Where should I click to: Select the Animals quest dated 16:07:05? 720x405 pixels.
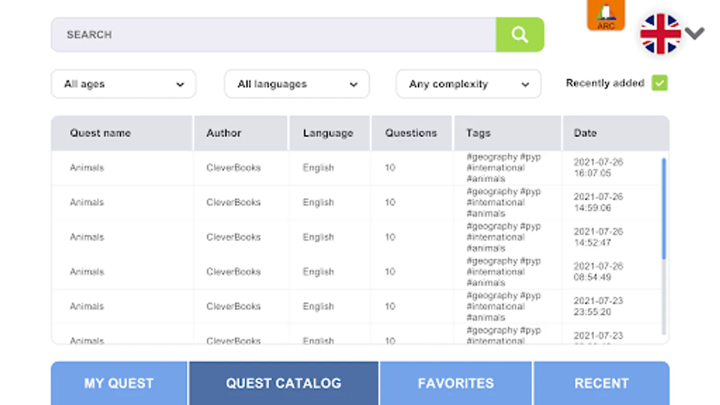point(87,168)
